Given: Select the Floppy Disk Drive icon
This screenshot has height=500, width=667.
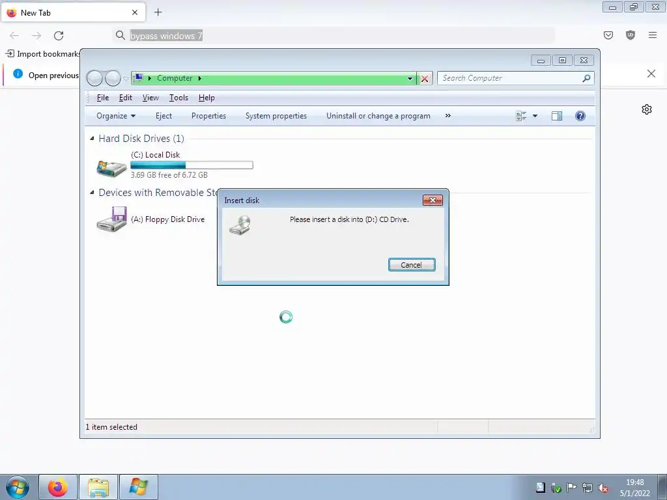Looking at the screenshot, I should coord(112,219).
